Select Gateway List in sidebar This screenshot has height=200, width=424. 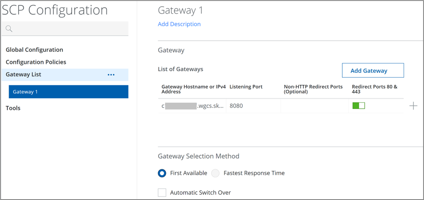click(x=23, y=74)
